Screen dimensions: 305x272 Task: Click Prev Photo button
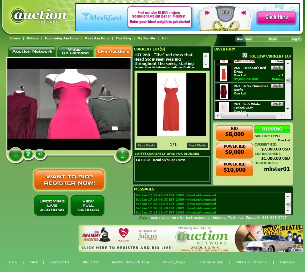coord(146,145)
